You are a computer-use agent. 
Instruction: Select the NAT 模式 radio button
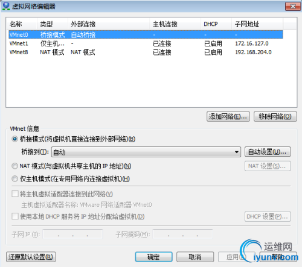(x=14, y=166)
